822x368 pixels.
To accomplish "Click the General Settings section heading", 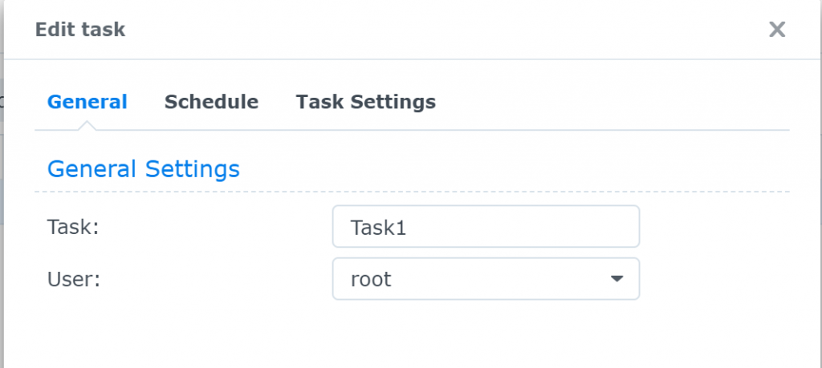I will pos(143,169).
